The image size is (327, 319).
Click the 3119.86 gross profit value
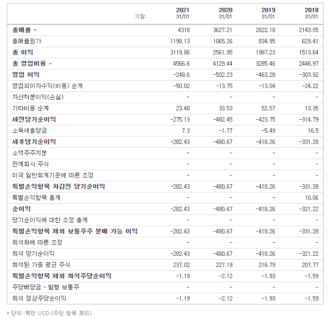click(180, 53)
